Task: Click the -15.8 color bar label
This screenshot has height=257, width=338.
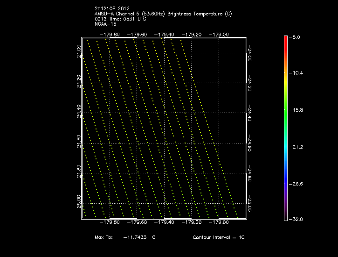Action: tap(297, 110)
